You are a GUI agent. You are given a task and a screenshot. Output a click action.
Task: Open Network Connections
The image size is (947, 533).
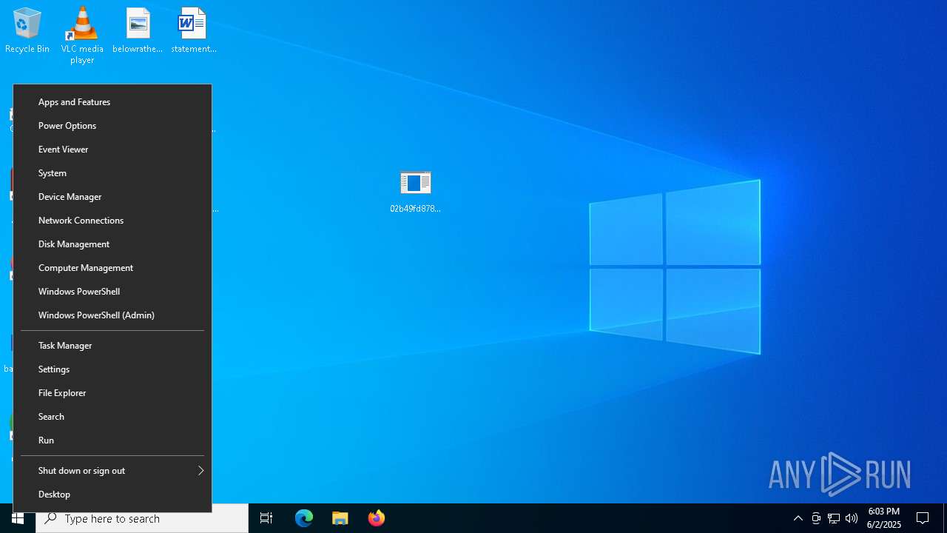click(x=112, y=221)
